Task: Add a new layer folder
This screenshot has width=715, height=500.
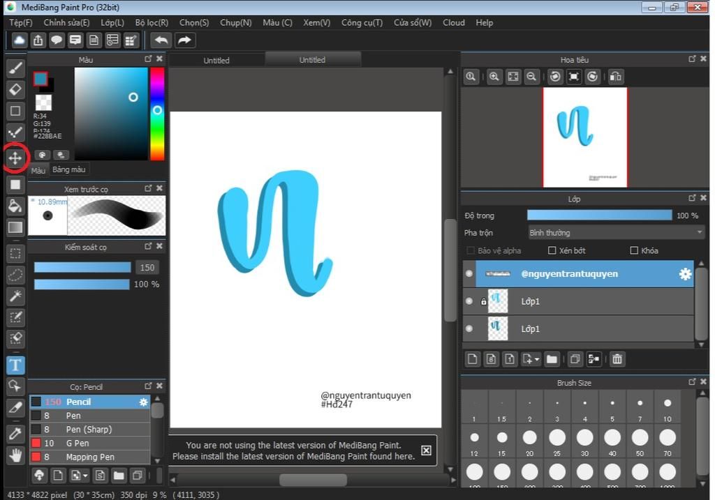Action: (x=552, y=359)
